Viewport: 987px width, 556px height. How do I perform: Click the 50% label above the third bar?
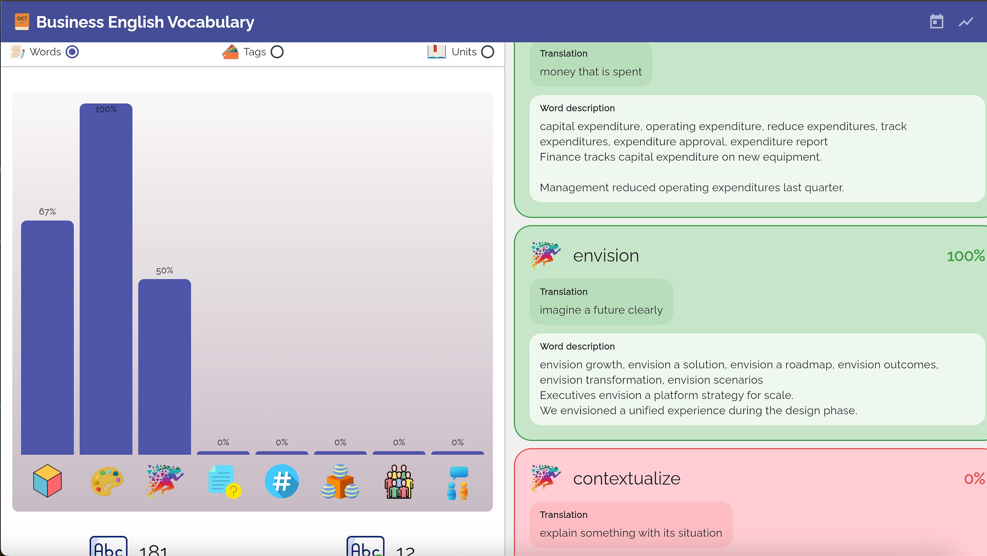(x=165, y=271)
